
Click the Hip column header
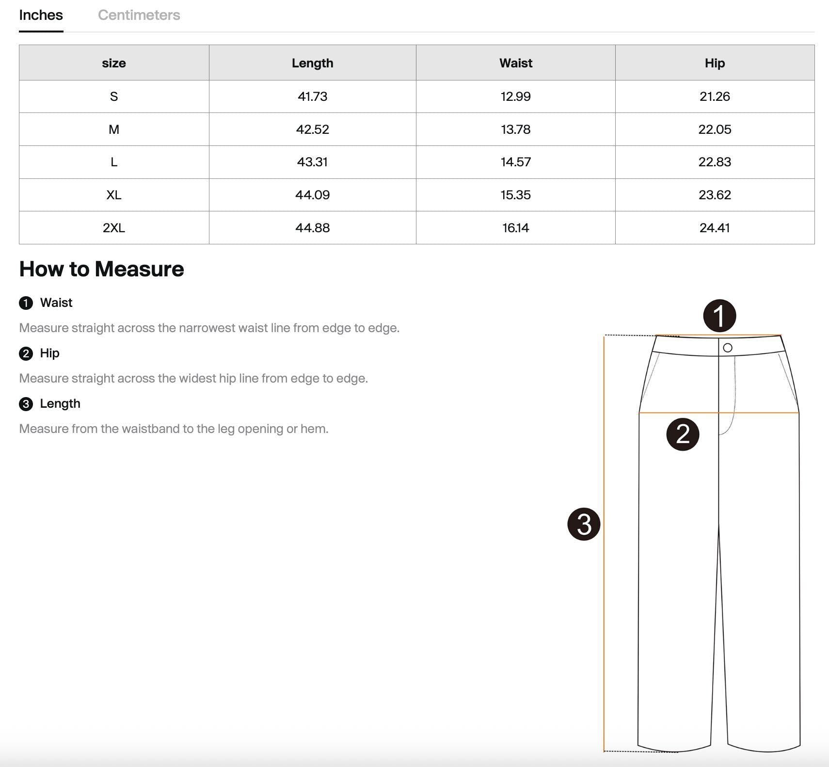[x=715, y=63]
